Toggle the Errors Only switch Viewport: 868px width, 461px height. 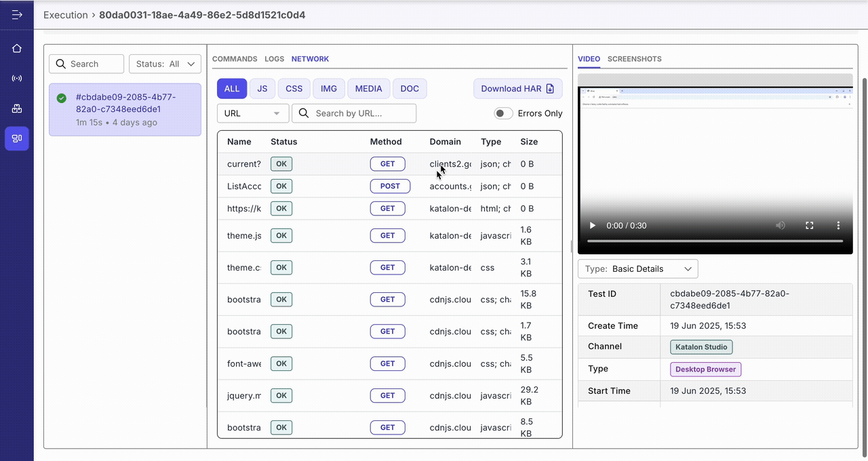(503, 113)
